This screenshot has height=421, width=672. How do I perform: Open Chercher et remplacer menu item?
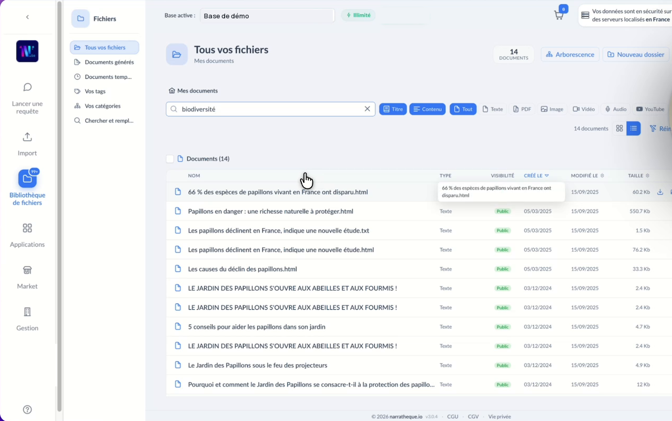105,121
